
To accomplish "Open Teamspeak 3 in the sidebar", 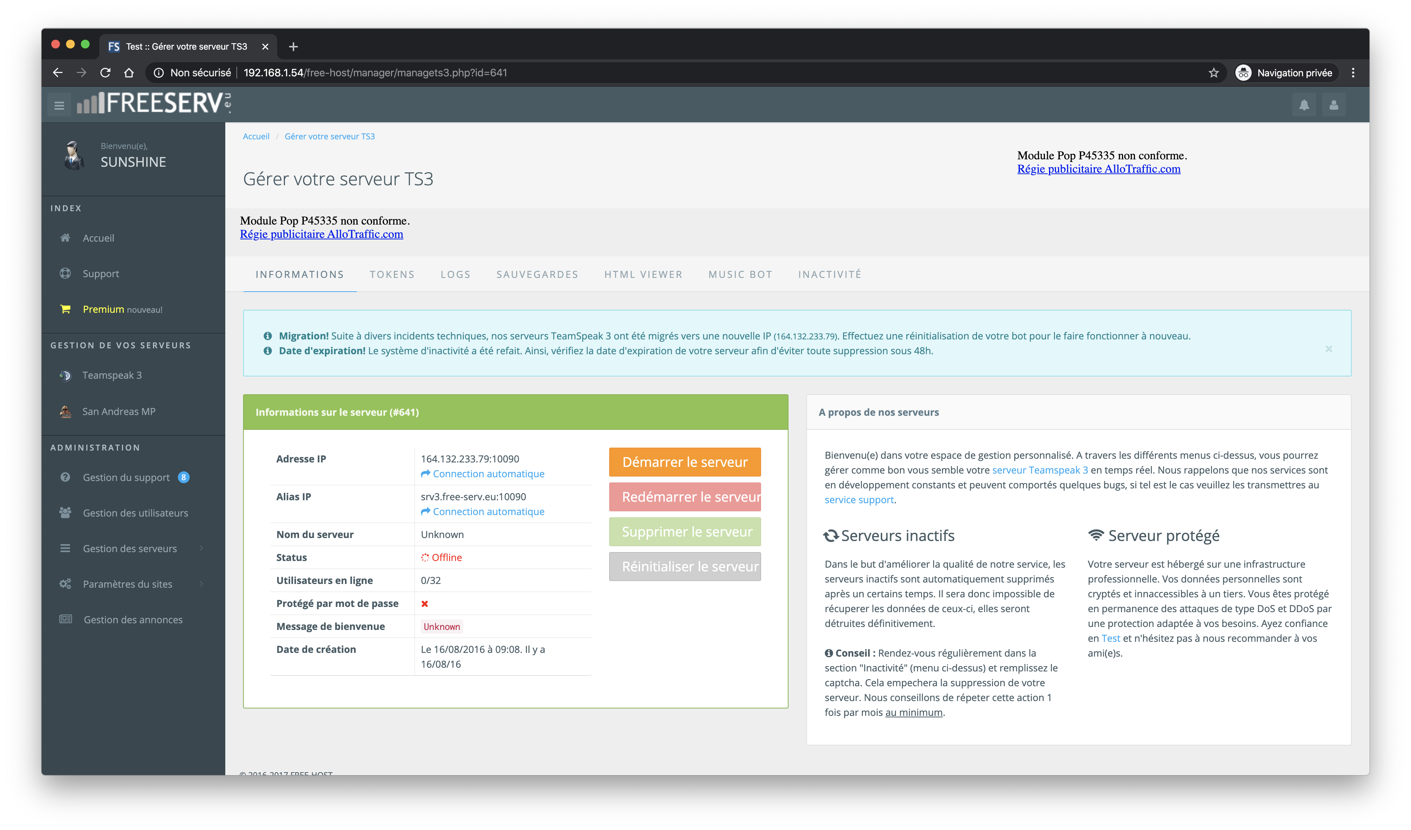I will point(112,375).
